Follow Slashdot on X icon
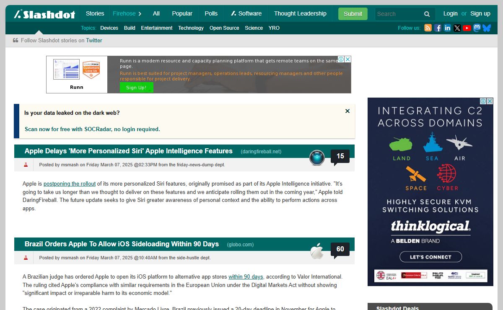The width and height of the screenshot is (503, 310). [457, 28]
